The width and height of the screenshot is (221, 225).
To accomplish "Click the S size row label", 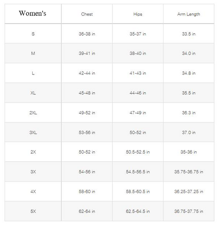I will pos(33,34).
